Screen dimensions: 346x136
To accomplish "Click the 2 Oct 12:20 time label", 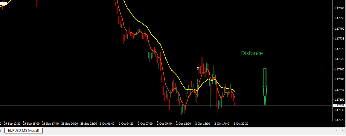I will click(184, 124).
